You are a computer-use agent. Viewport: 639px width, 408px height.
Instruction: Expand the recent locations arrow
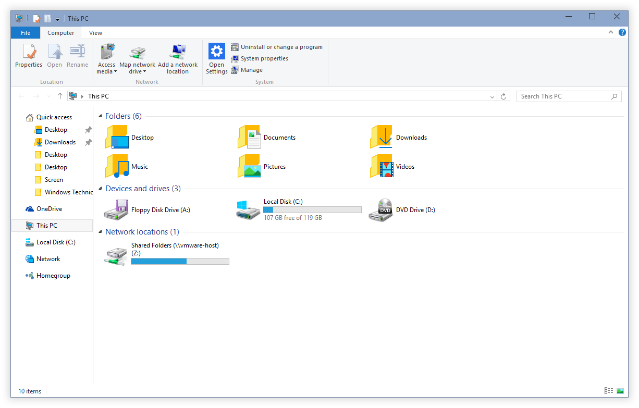tap(48, 96)
